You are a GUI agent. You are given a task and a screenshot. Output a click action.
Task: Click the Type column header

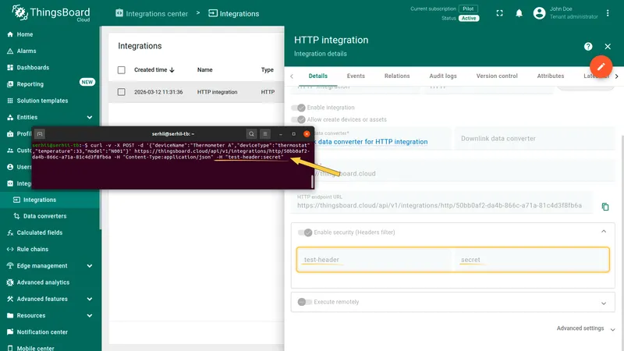pyautogui.click(x=268, y=70)
